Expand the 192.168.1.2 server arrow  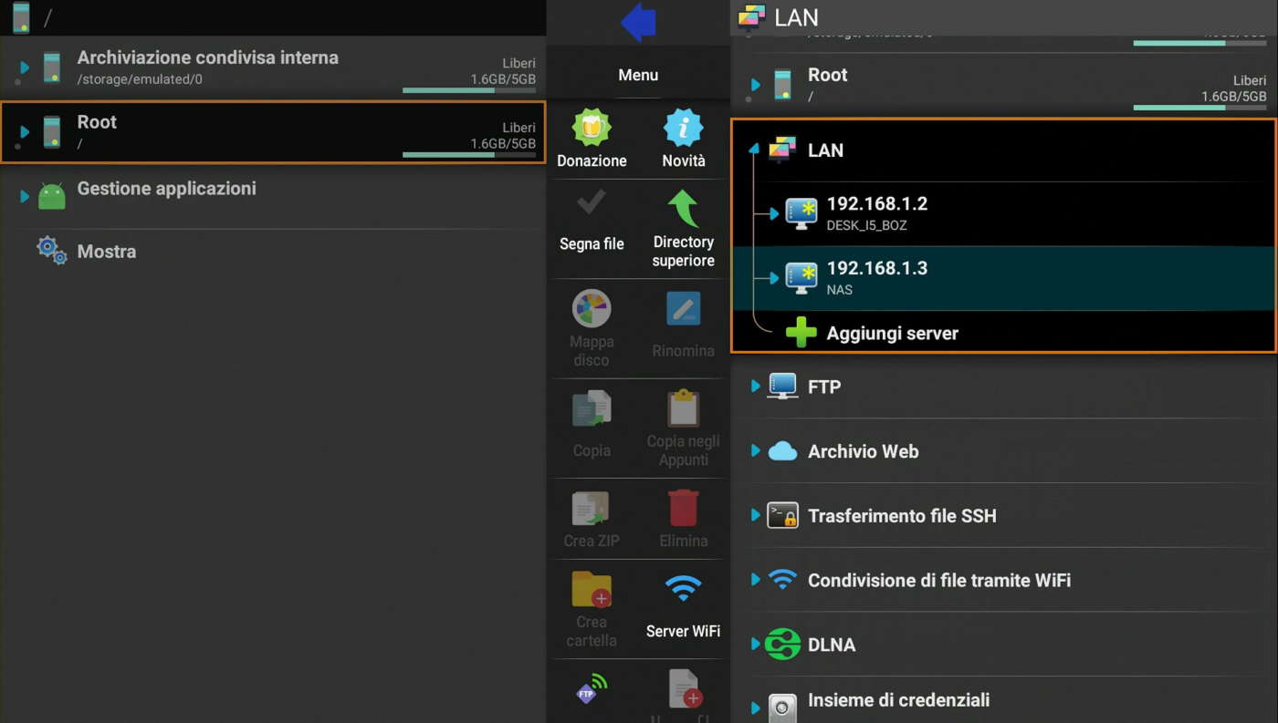(774, 213)
